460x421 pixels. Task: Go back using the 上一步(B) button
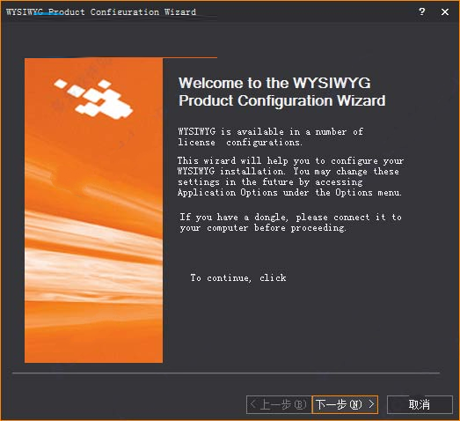click(279, 404)
